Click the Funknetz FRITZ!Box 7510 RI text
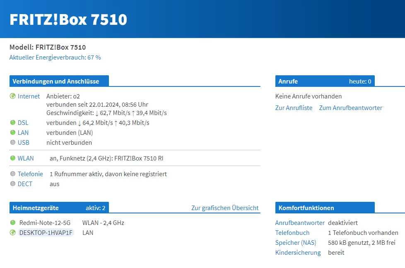Image resolution: width=405 pixels, height=268 pixels. coord(106,158)
